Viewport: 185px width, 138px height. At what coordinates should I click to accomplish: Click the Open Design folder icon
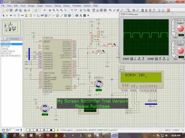[7, 10]
